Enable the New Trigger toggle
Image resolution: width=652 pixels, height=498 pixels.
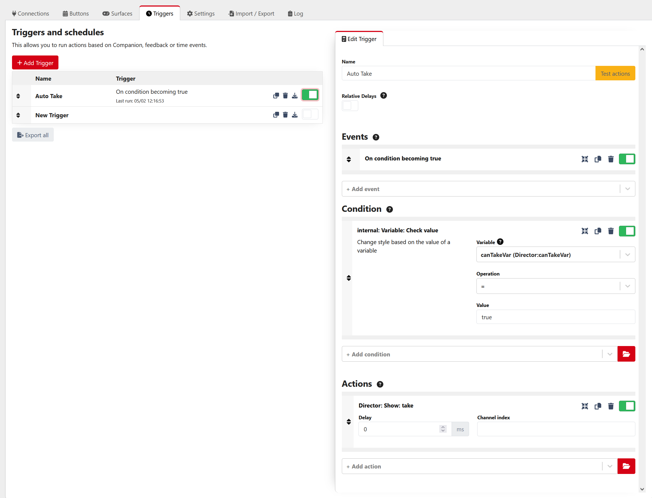point(310,115)
